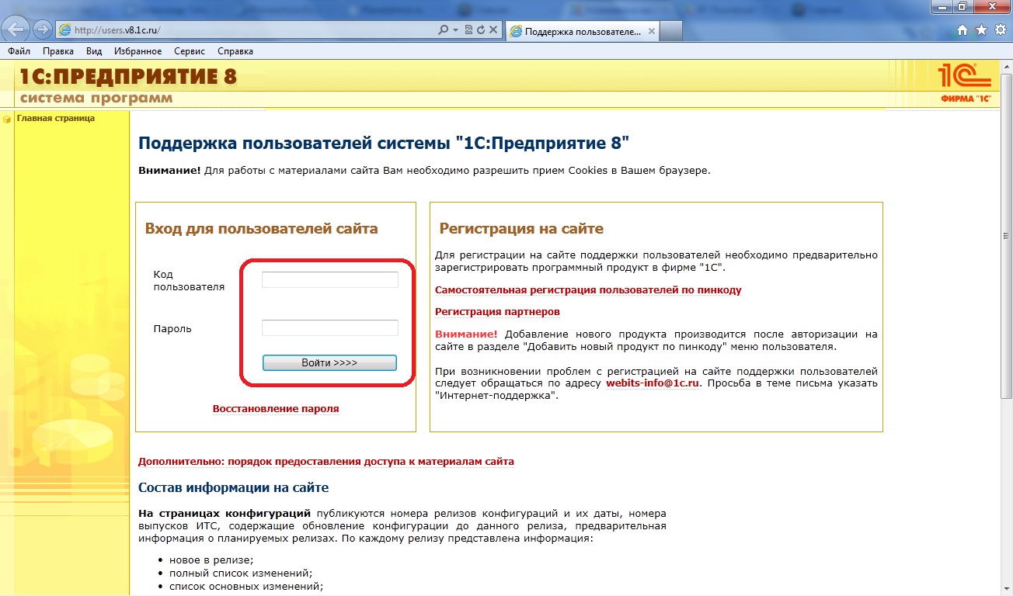Close the 'Поддержка пользователе...' tab

click(651, 32)
